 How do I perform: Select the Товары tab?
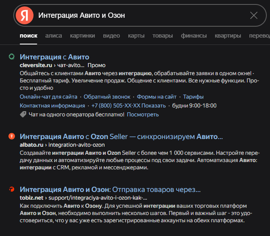pos(163,36)
